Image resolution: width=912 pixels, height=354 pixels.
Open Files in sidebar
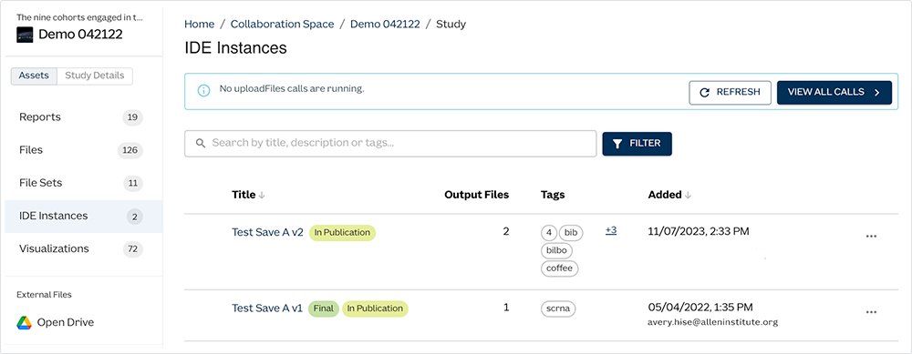pos(83,150)
